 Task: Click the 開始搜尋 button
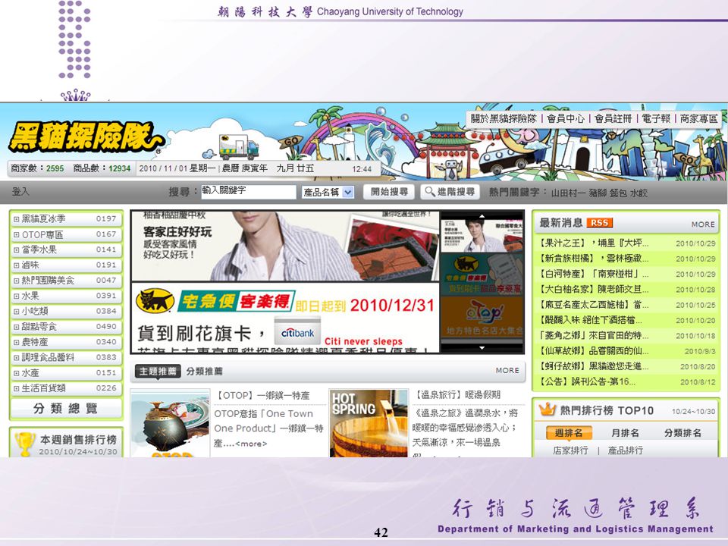click(389, 191)
